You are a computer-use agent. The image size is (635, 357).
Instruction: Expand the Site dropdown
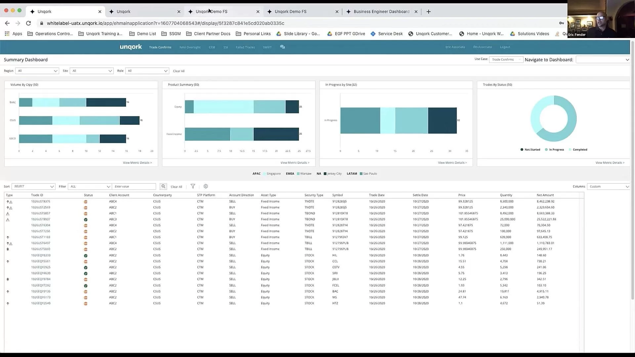click(x=92, y=71)
